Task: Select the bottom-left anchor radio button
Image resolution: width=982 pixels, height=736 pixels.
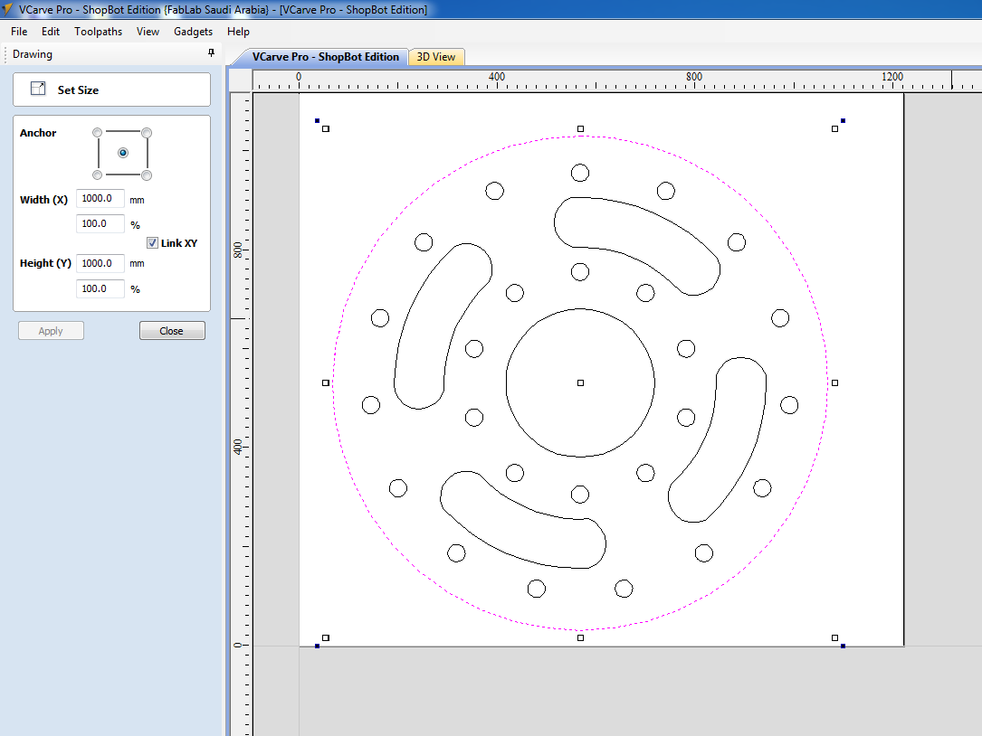Action: coord(97,175)
